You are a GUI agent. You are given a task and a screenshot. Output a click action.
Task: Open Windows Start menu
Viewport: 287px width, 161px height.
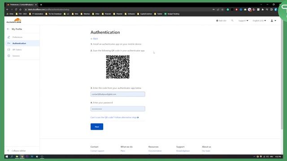(7, 157)
